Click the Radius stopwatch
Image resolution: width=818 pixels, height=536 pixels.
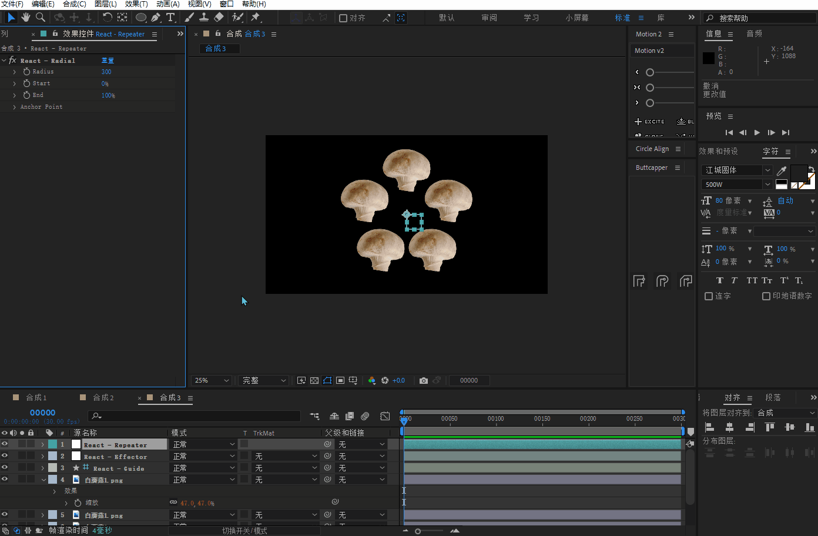click(x=26, y=72)
